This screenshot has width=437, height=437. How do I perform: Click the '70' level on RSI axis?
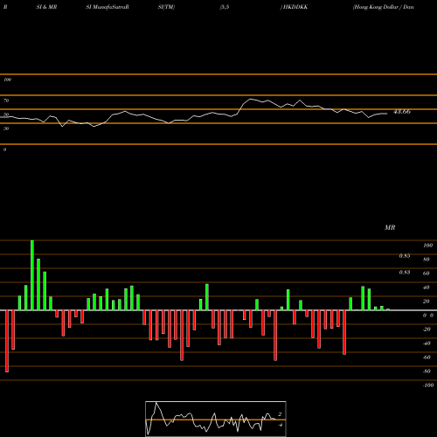[x=6, y=101]
